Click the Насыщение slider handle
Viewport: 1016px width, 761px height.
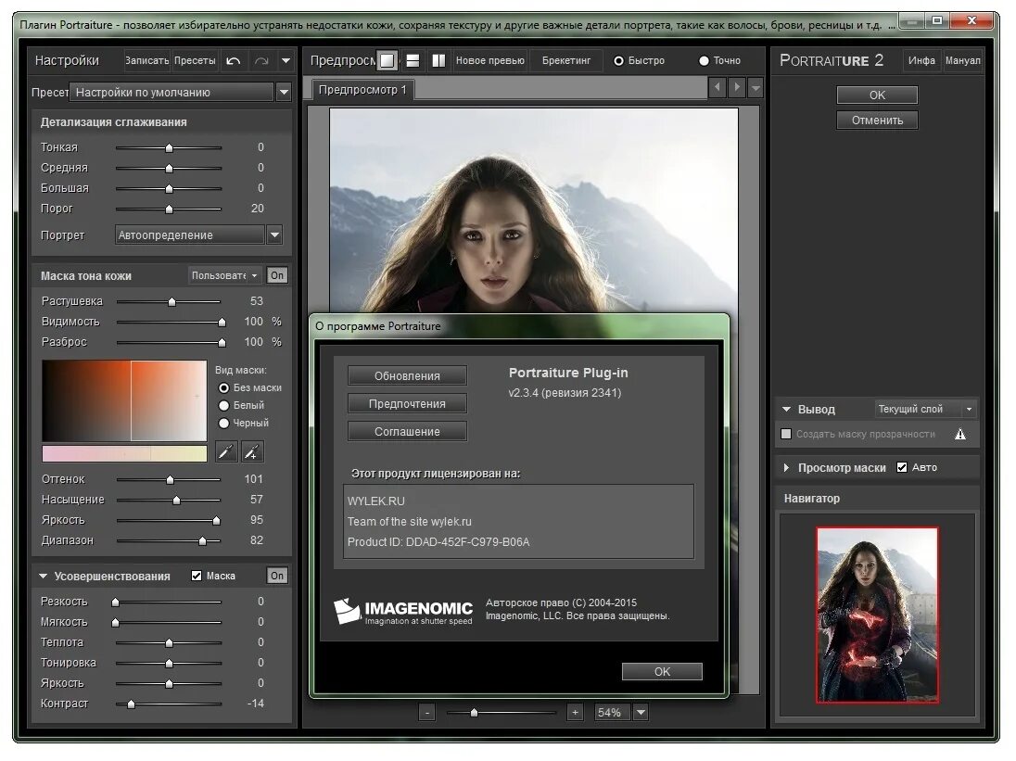pyautogui.click(x=176, y=500)
